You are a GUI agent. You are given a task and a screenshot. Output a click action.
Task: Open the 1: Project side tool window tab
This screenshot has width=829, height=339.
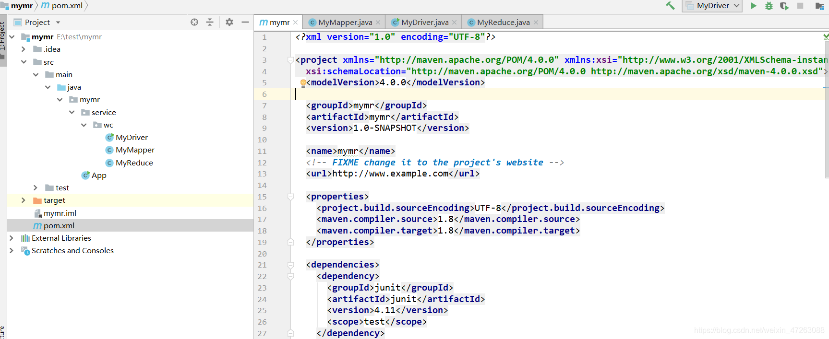pos(3,40)
